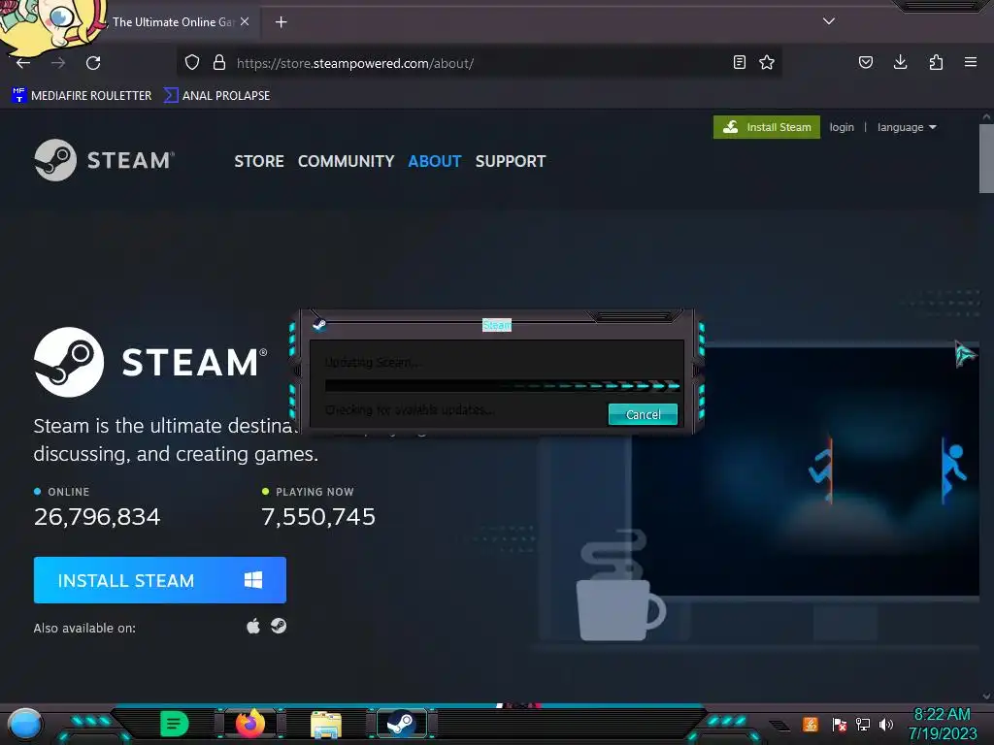Click the SteamOS download icon
Image resolution: width=994 pixels, height=745 pixels.
[279, 626]
